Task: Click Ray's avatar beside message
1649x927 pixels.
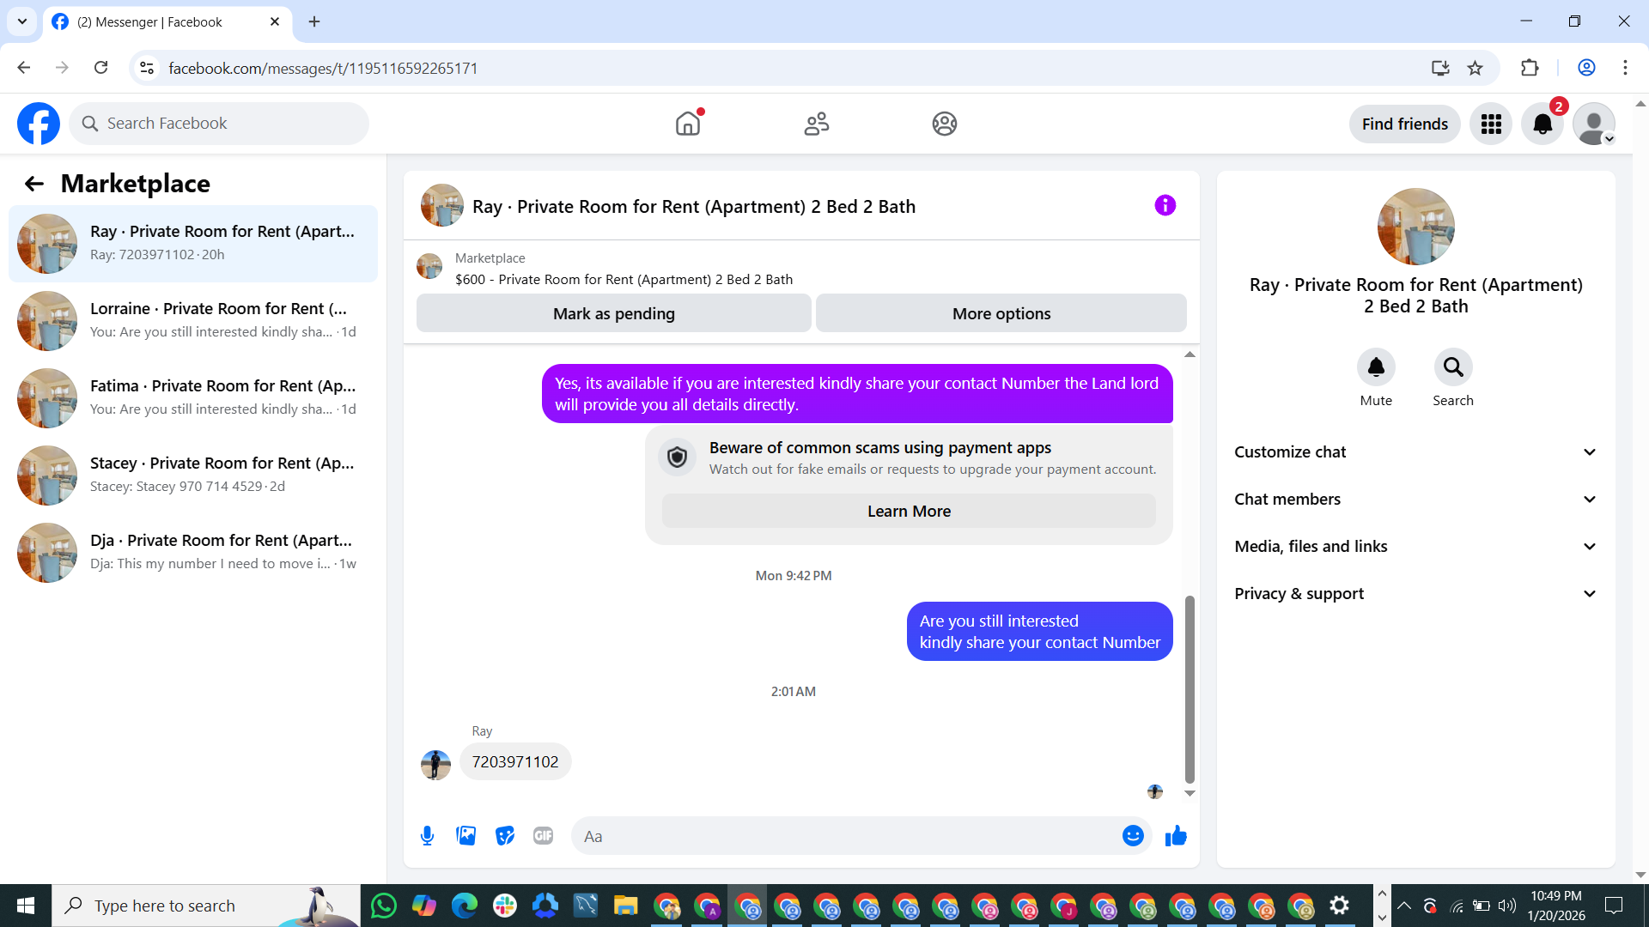Action: pyautogui.click(x=435, y=764)
